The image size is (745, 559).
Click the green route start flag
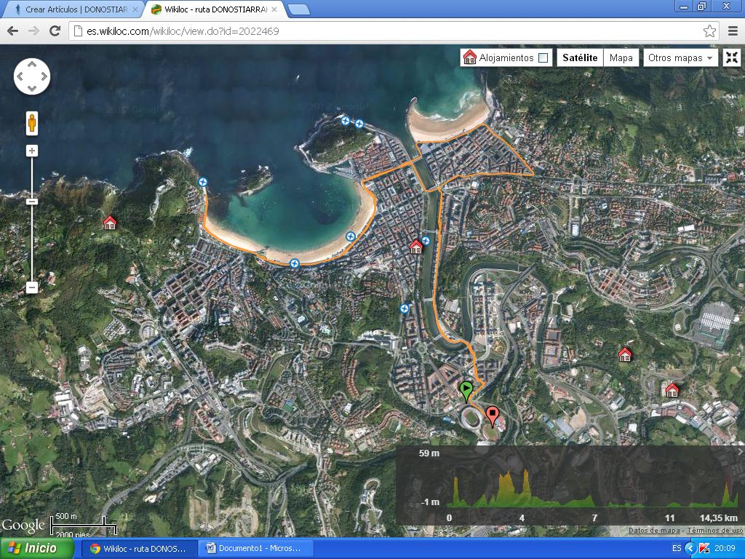tap(466, 392)
